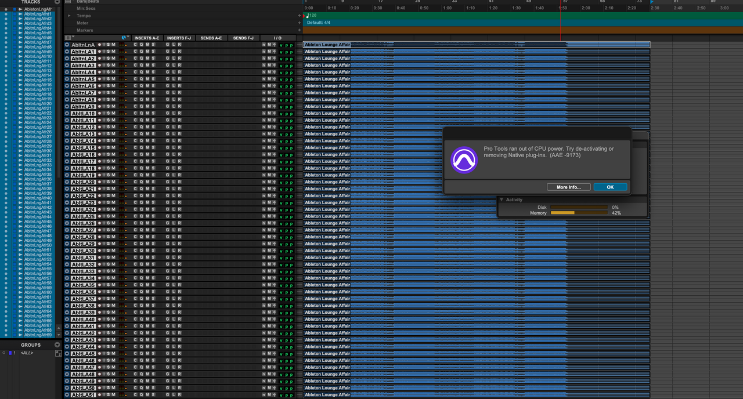Click the timebase clock icon above tracks
Image resolution: width=743 pixels, height=399 pixels.
click(124, 38)
